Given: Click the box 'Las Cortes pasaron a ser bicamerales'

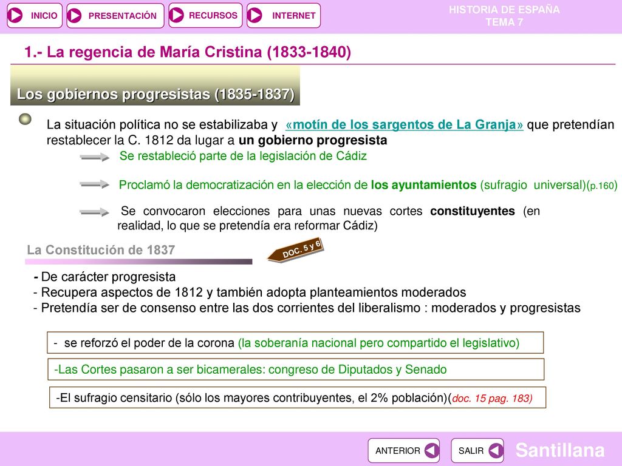Looking at the screenshot, I should click(x=296, y=370).
